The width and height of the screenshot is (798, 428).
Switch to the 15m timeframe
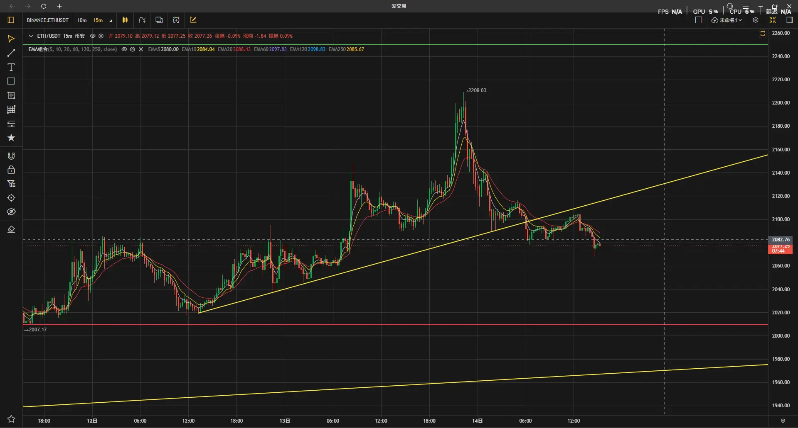click(98, 20)
